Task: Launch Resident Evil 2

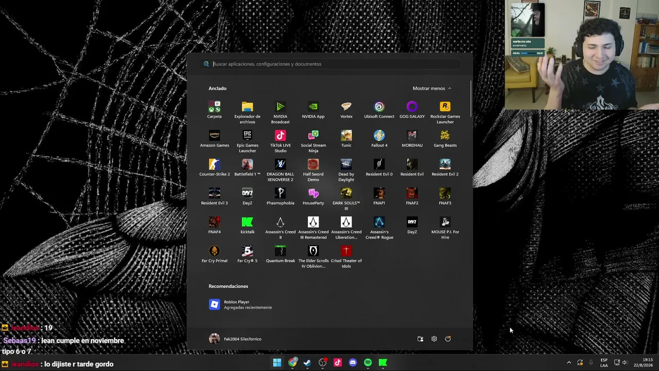Action: click(x=445, y=168)
